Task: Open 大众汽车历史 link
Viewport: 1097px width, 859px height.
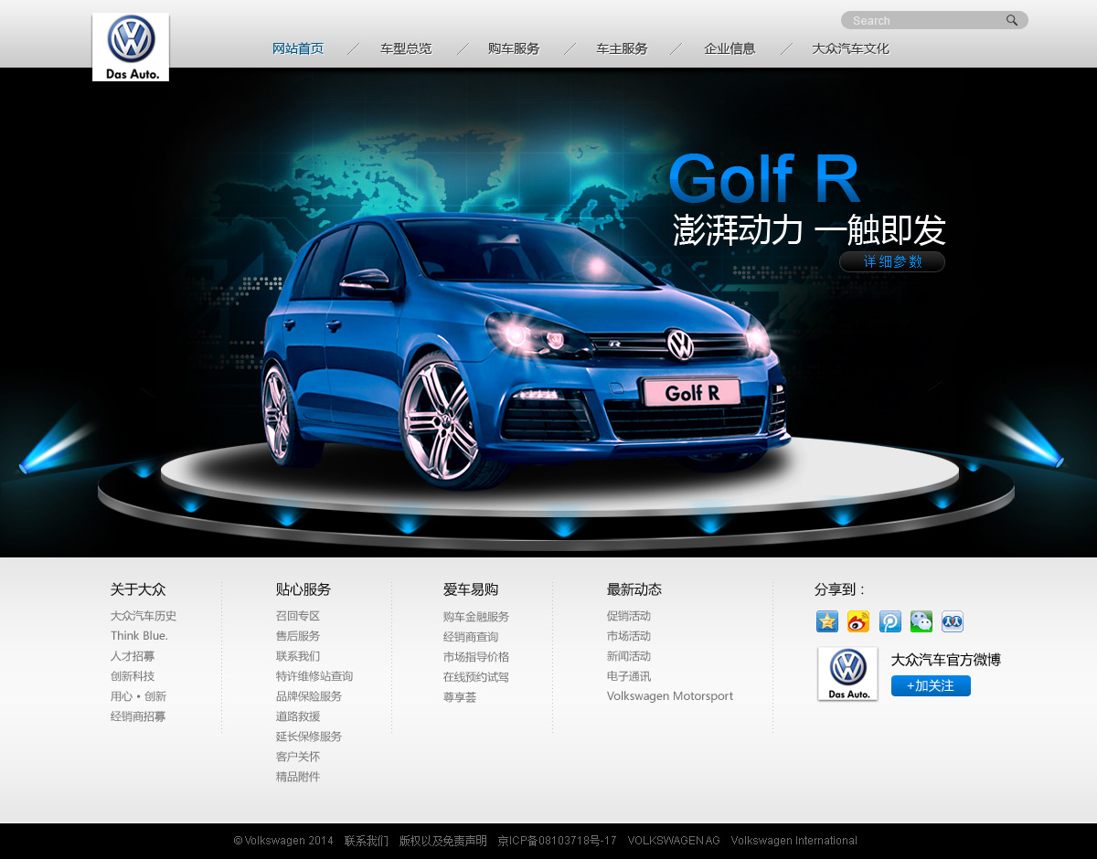Action: (x=144, y=616)
